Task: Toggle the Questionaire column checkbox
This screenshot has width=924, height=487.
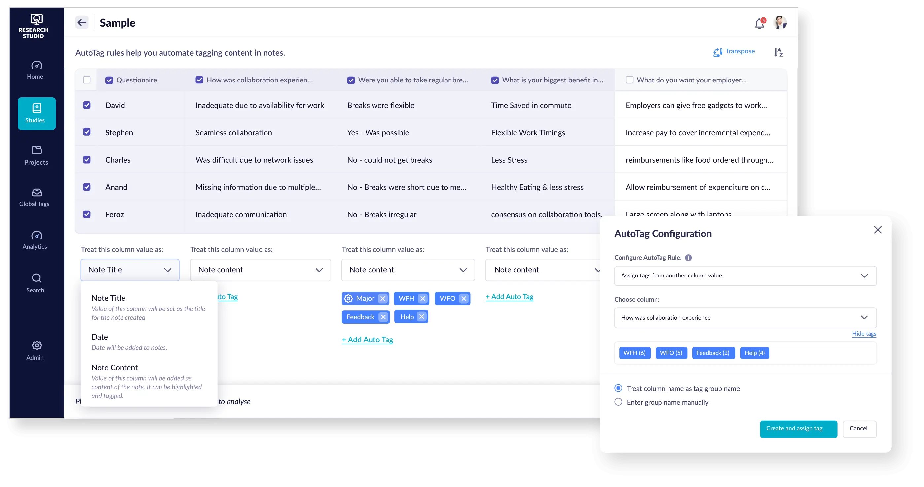Action: (x=109, y=80)
